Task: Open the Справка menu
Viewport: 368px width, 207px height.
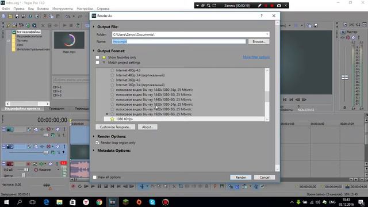Action: (103, 9)
